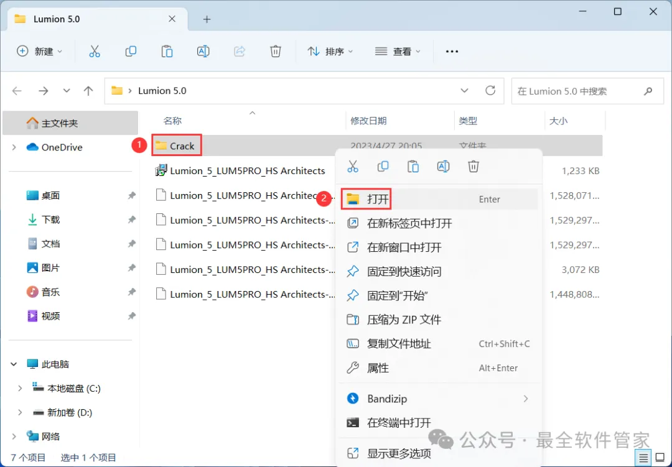The image size is (672, 467).
Task: Click the Paste icon in the toolbar
Action: pyautogui.click(x=167, y=52)
